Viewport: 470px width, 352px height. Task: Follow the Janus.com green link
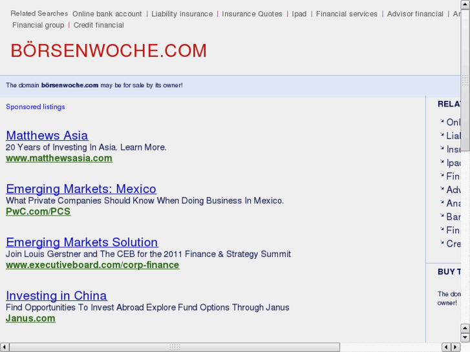point(30,318)
